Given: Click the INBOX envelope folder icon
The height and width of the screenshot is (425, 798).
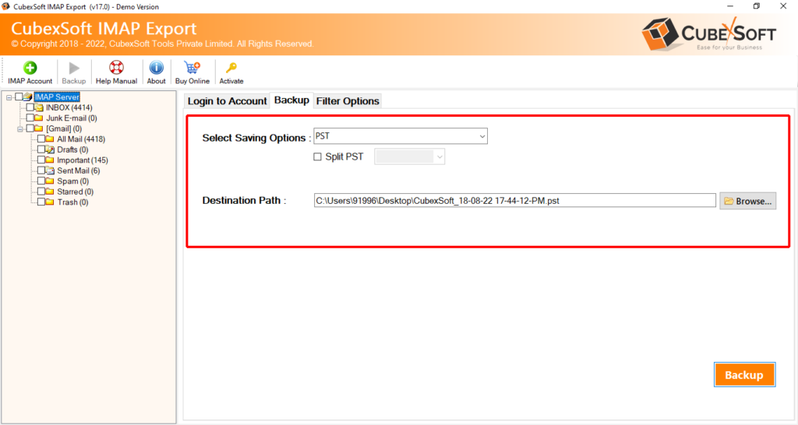Looking at the screenshot, I should pos(39,107).
